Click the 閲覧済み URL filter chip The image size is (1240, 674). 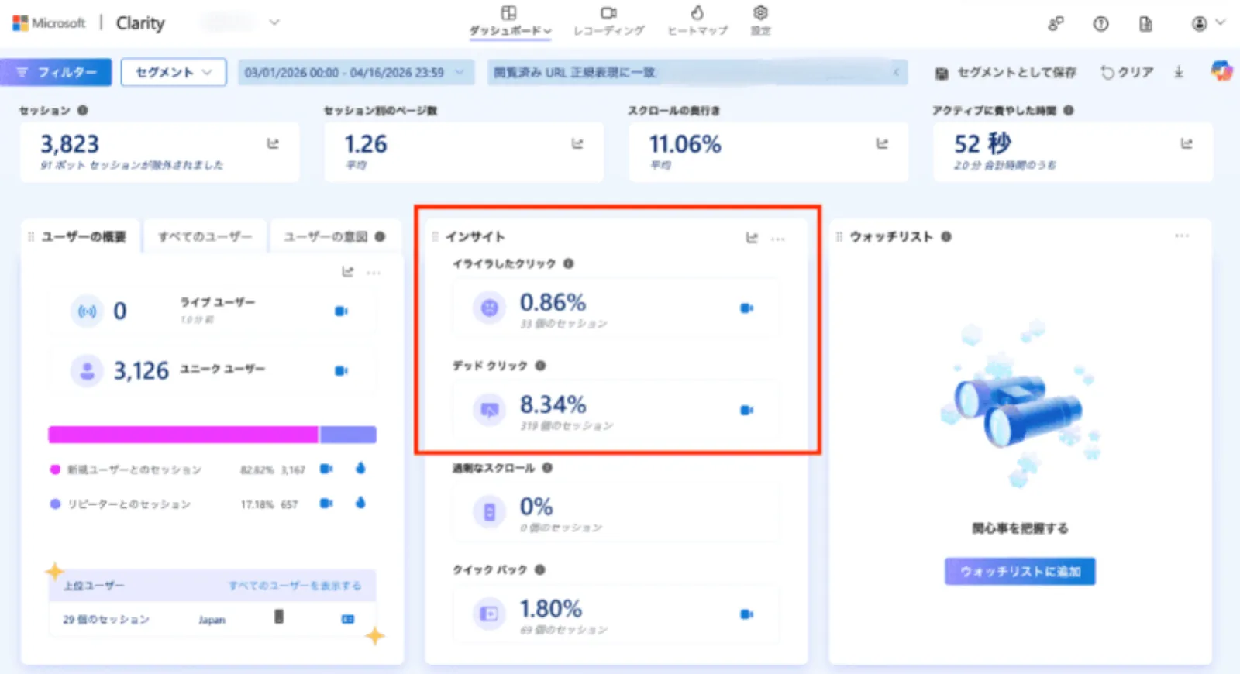pyautogui.click(x=697, y=72)
